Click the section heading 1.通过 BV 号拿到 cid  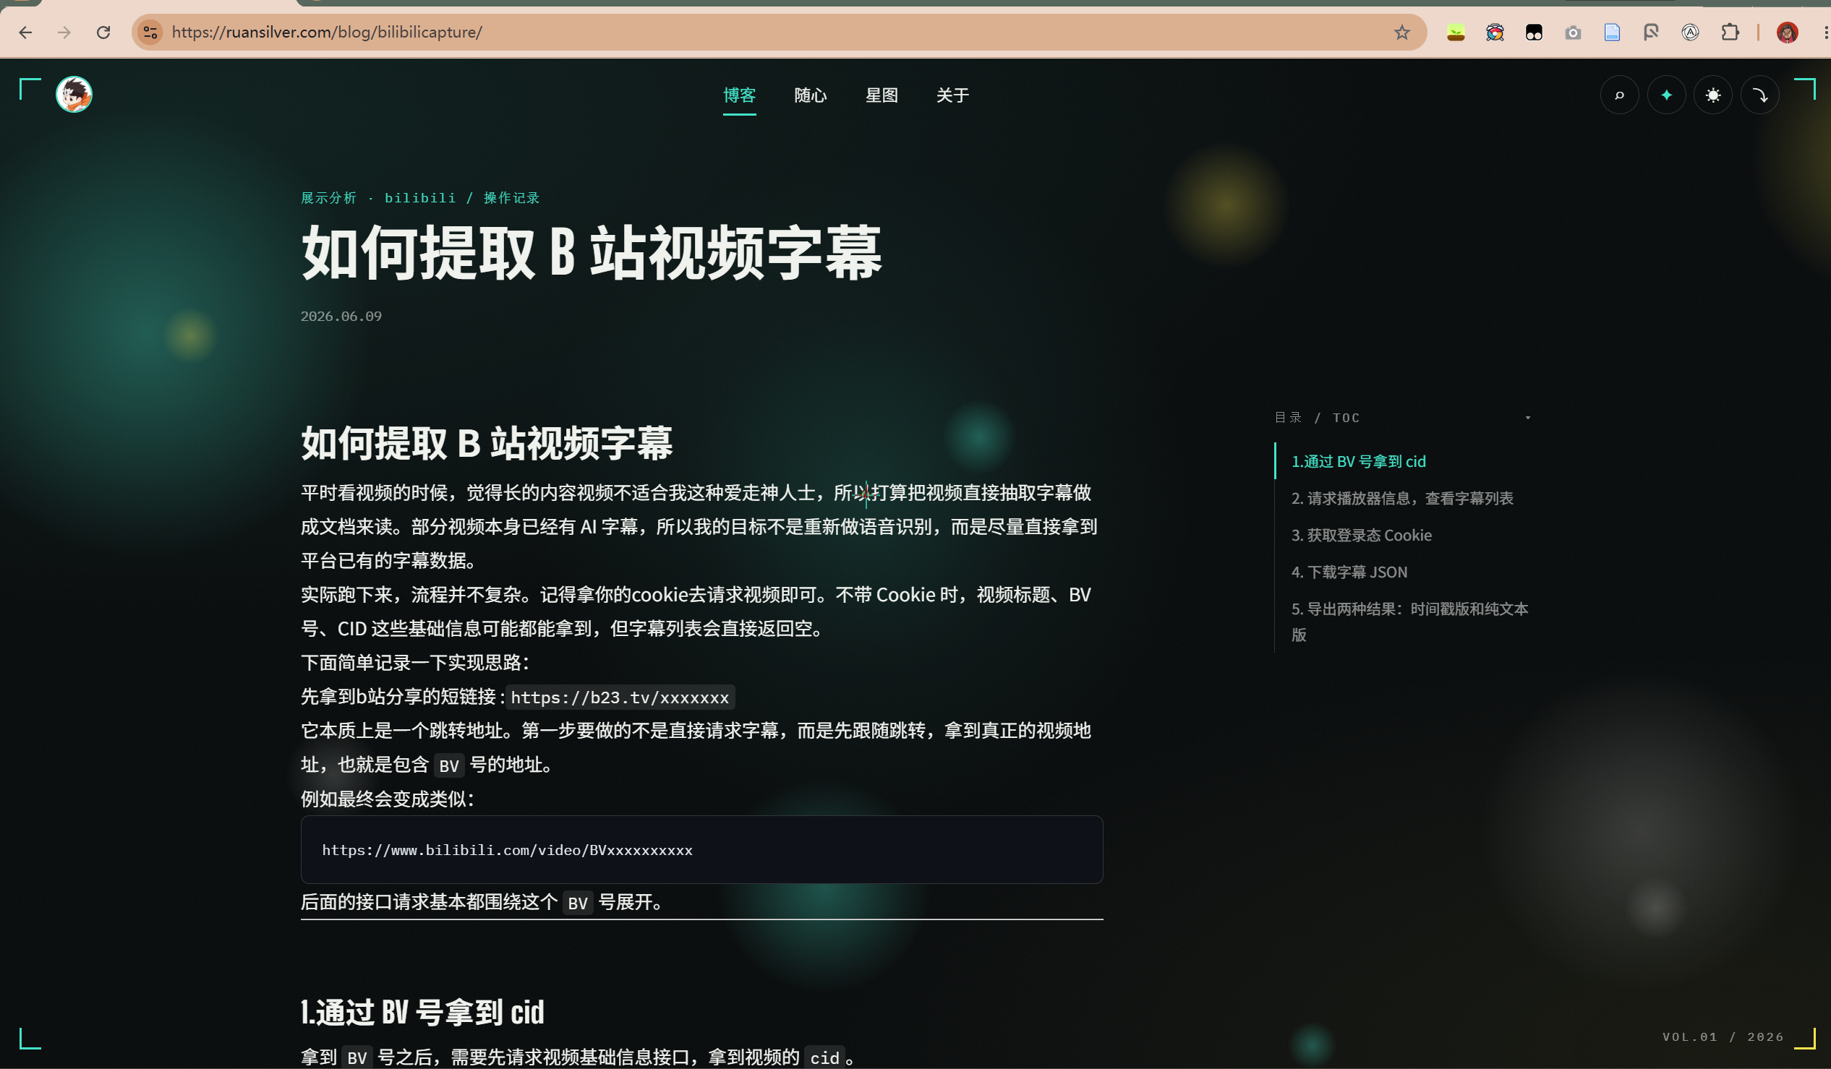point(422,1012)
